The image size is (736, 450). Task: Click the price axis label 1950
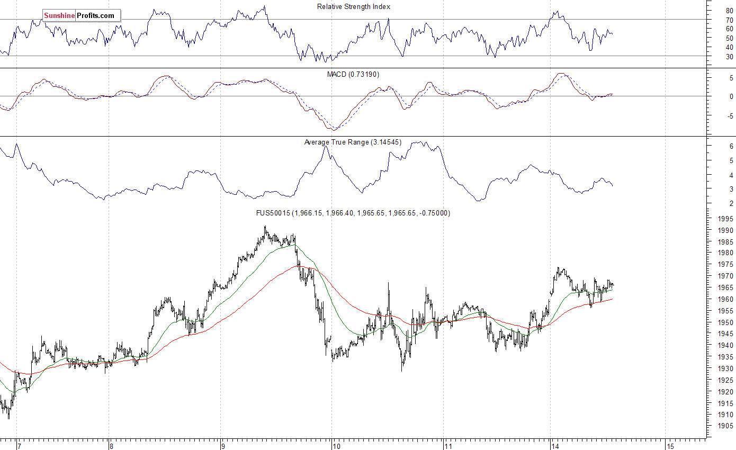click(726, 322)
